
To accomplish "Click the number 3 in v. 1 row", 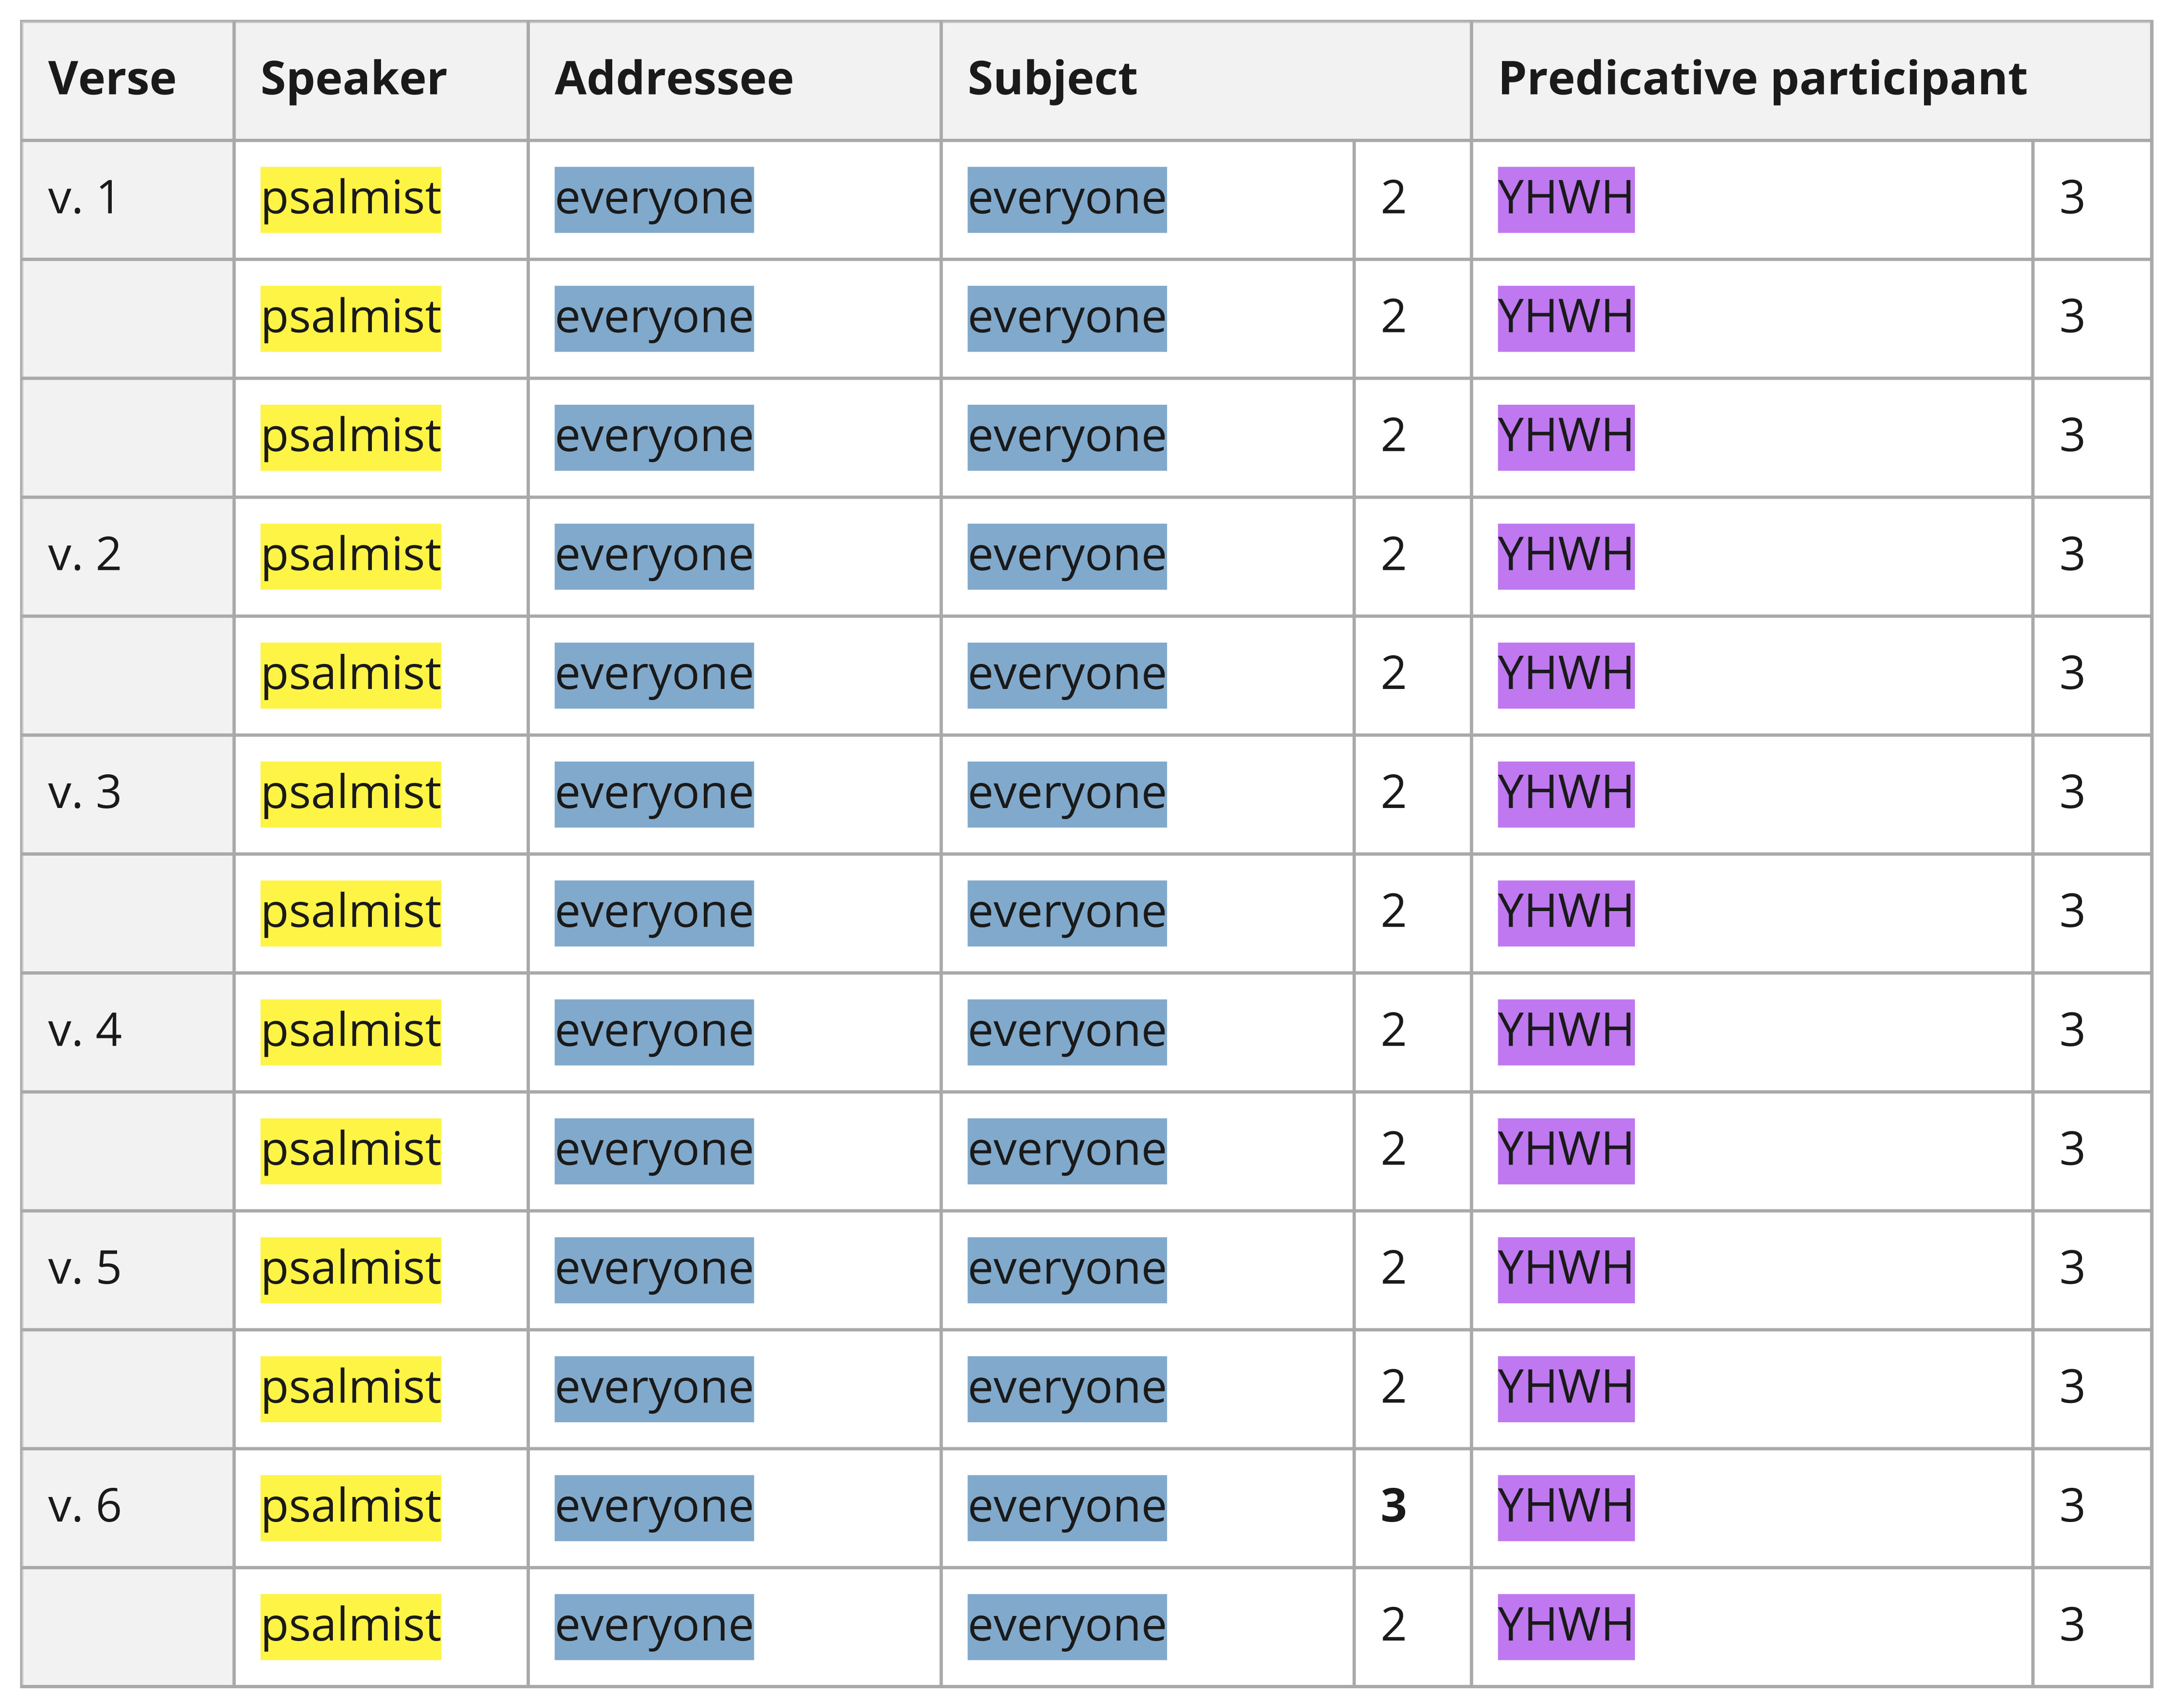I will coord(2072,198).
